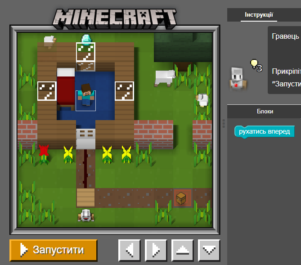Click the agent avatar beside instructions

click(x=236, y=78)
